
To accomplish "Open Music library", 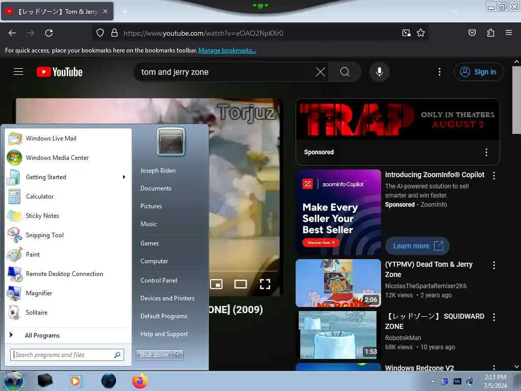I will coord(148,224).
